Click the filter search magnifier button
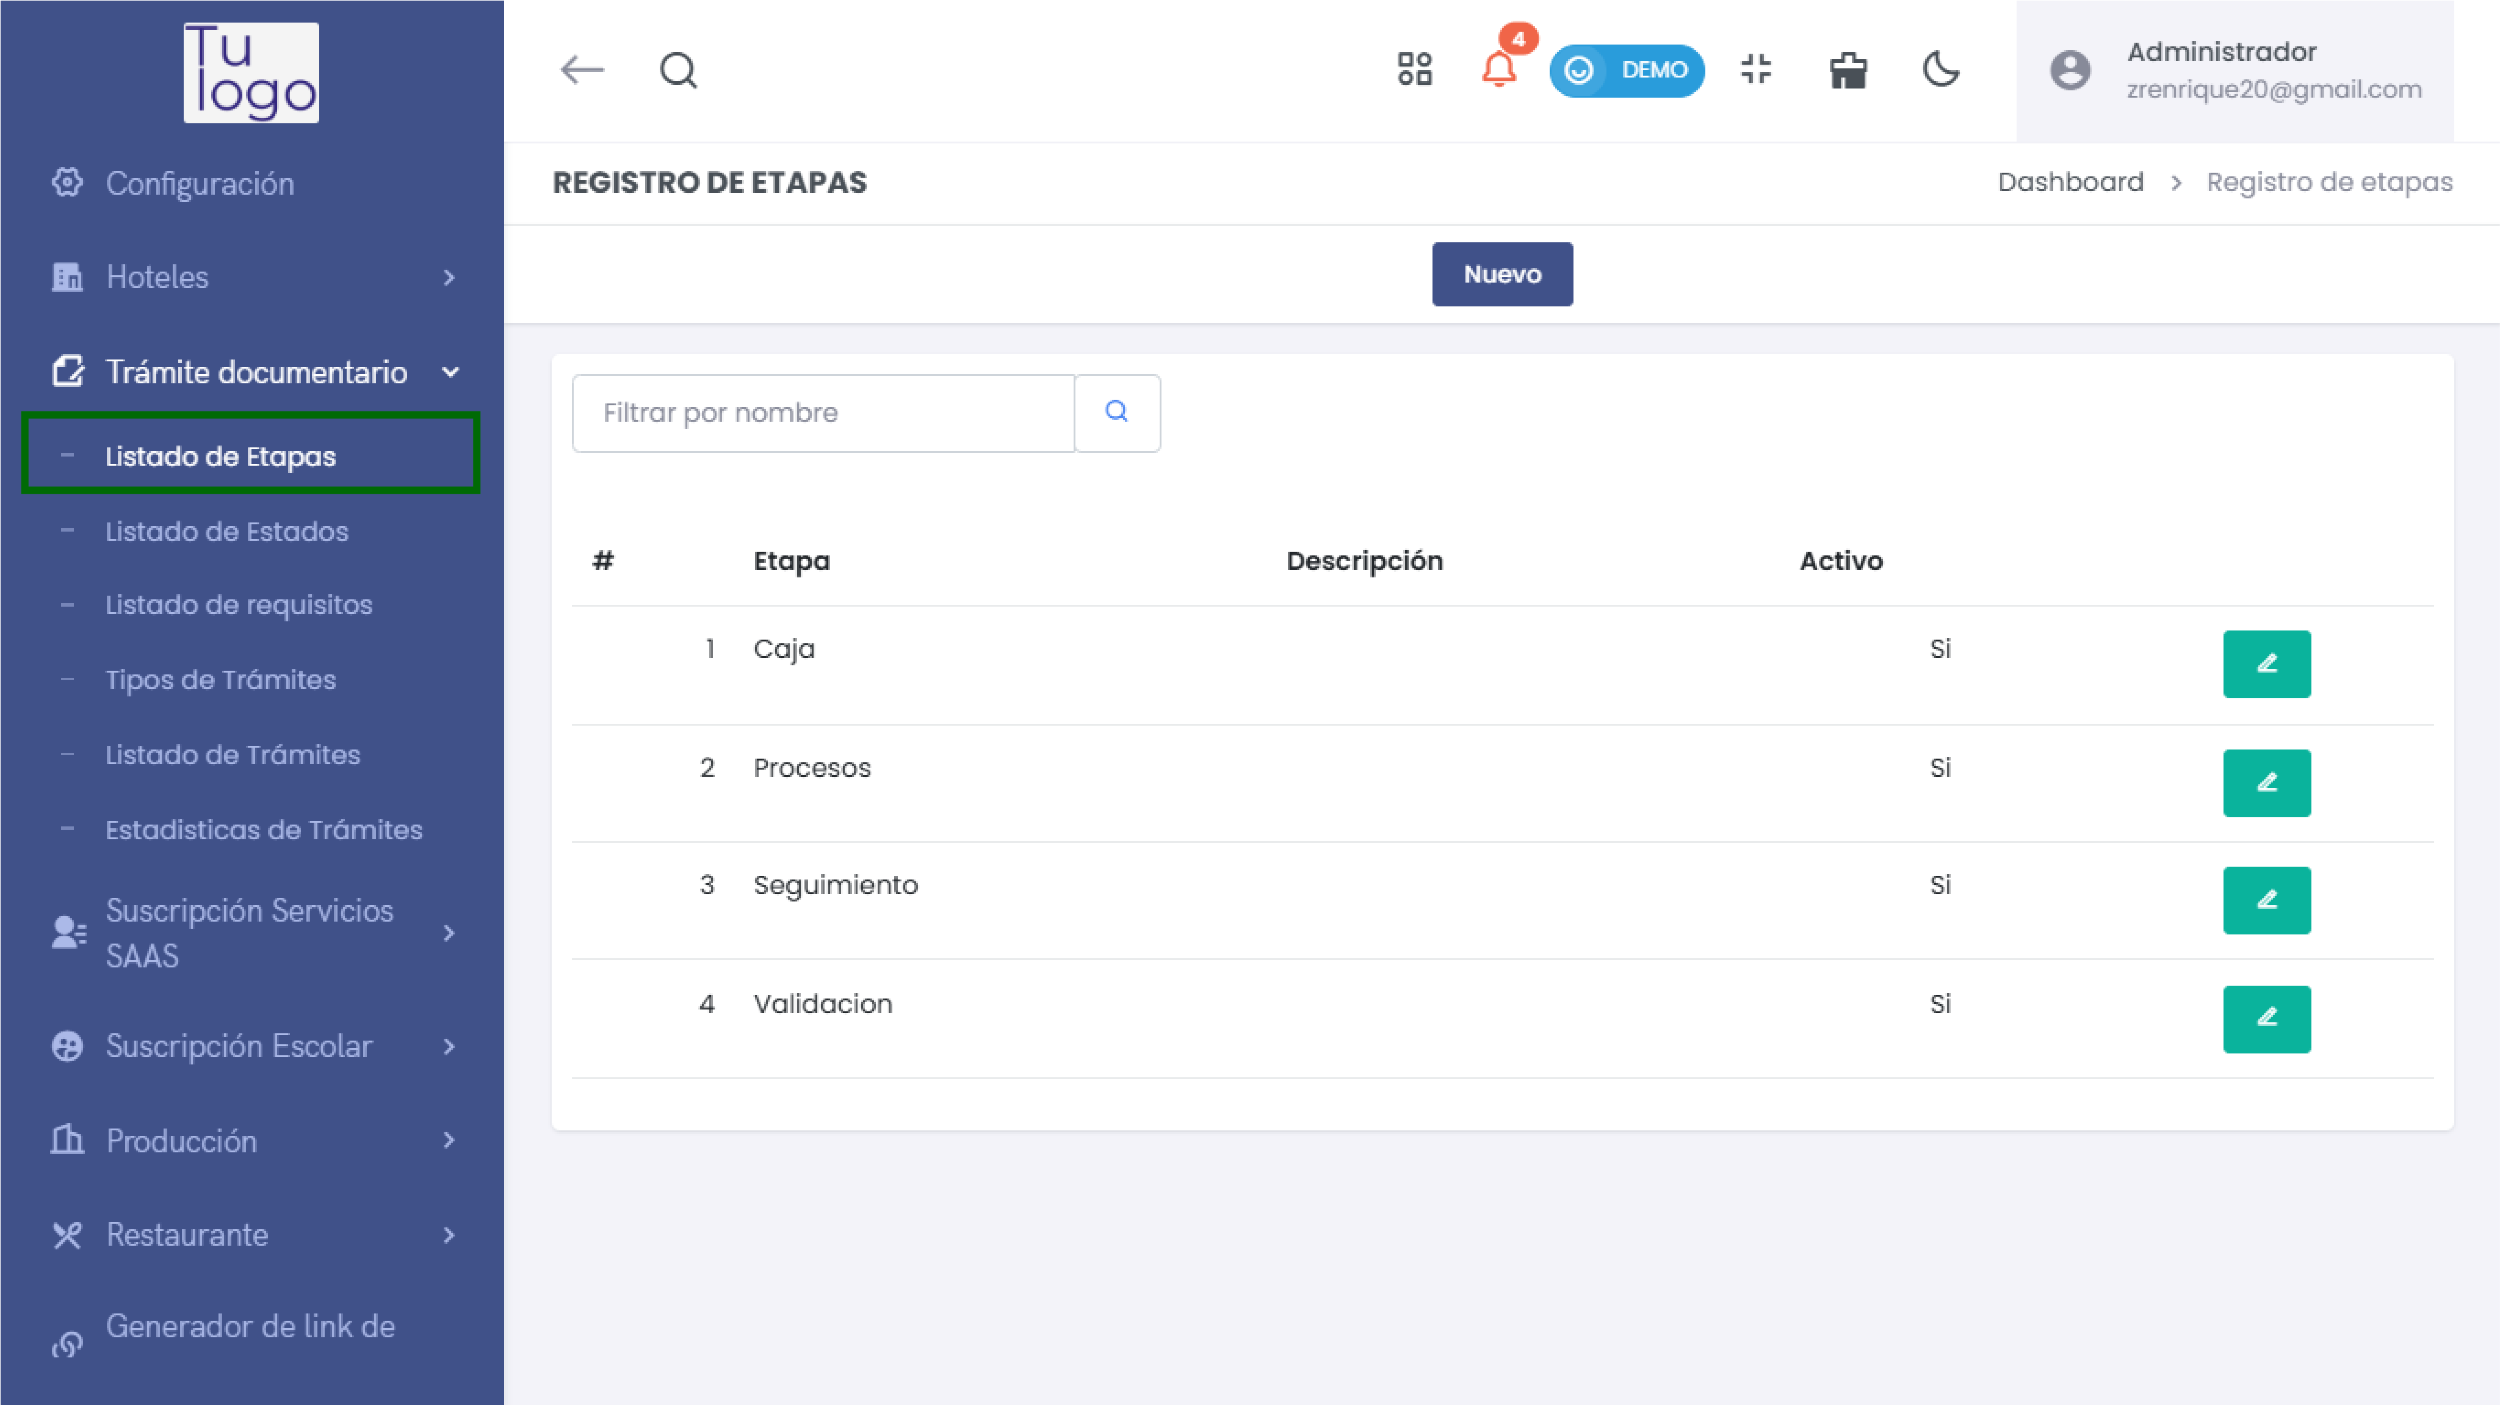Screen dimensions: 2500x1405 [1117, 413]
